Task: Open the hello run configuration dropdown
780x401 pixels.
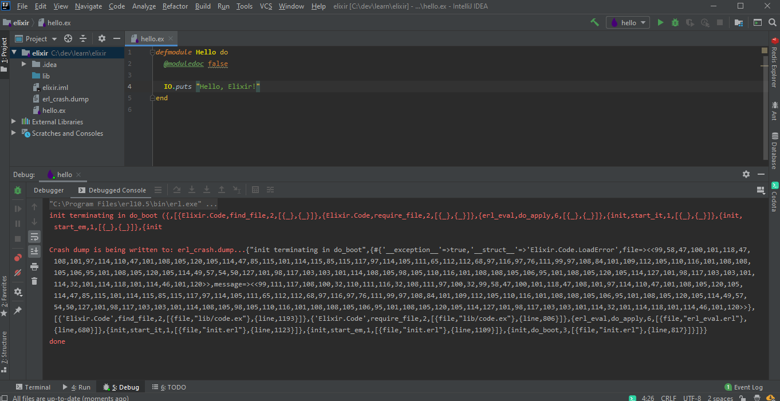Action: (x=628, y=22)
